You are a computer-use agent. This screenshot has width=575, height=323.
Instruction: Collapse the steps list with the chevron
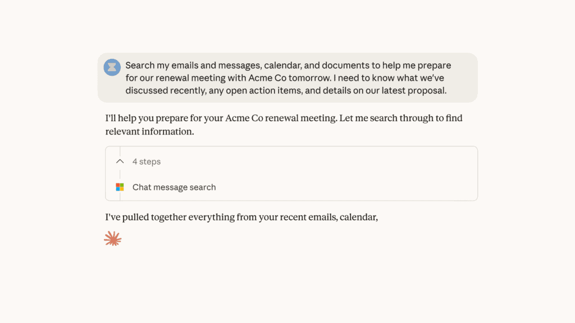(x=120, y=161)
